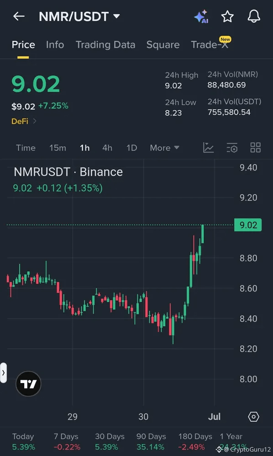Click the 180 Days -2.49% performance entry
The width and height of the screenshot is (273, 456).
pyautogui.click(x=195, y=442)
